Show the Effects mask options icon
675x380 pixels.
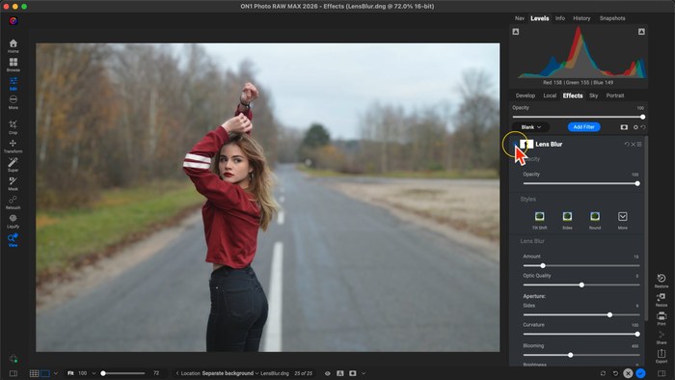pos(624,127)
